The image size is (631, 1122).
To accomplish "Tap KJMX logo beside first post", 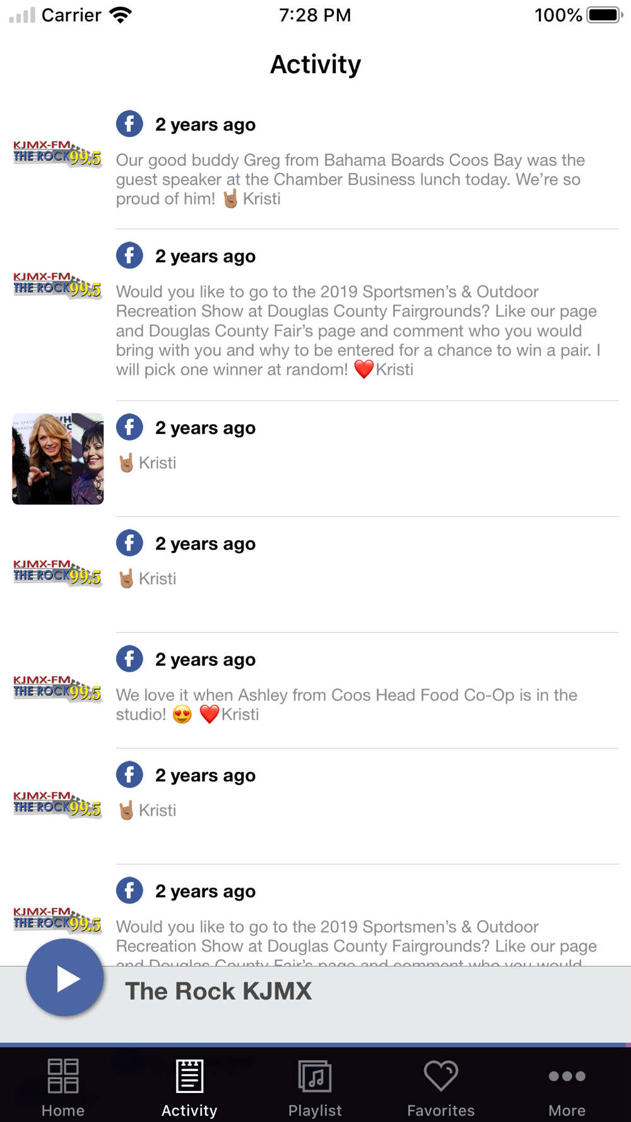I will [x=57, y=153].
